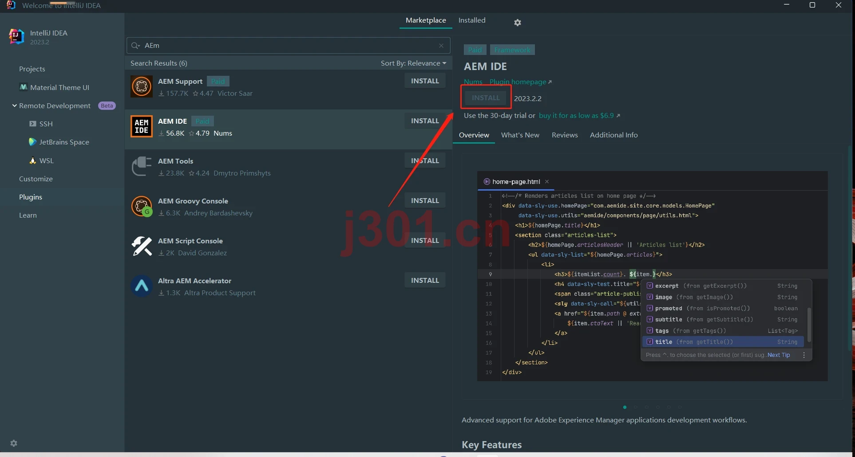The width and height of the screenshot is (855, 457).
Task: Select Projects in the sidebar
Action: tap(32, 69)
